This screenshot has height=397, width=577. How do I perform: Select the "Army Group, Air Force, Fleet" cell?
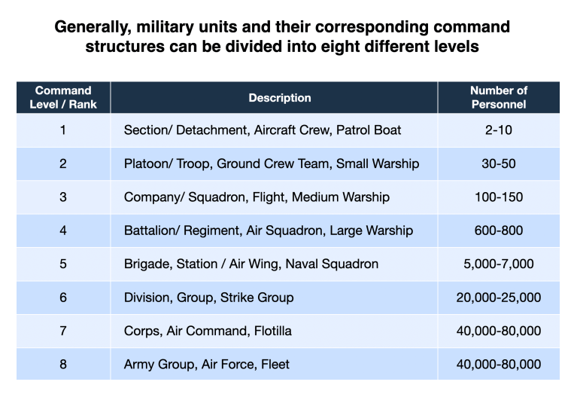click(x=206, y=365)
